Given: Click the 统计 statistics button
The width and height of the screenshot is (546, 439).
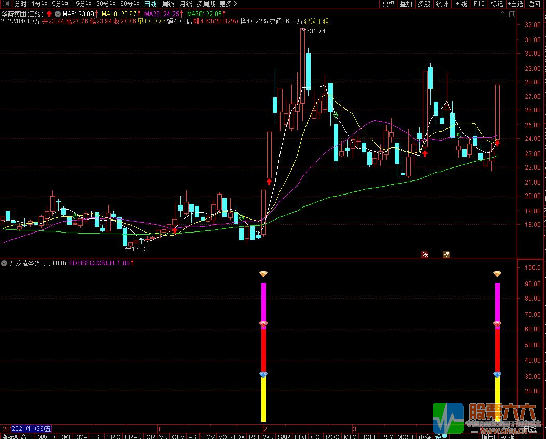Looking at the screenshot, I should tap(442, 4).
